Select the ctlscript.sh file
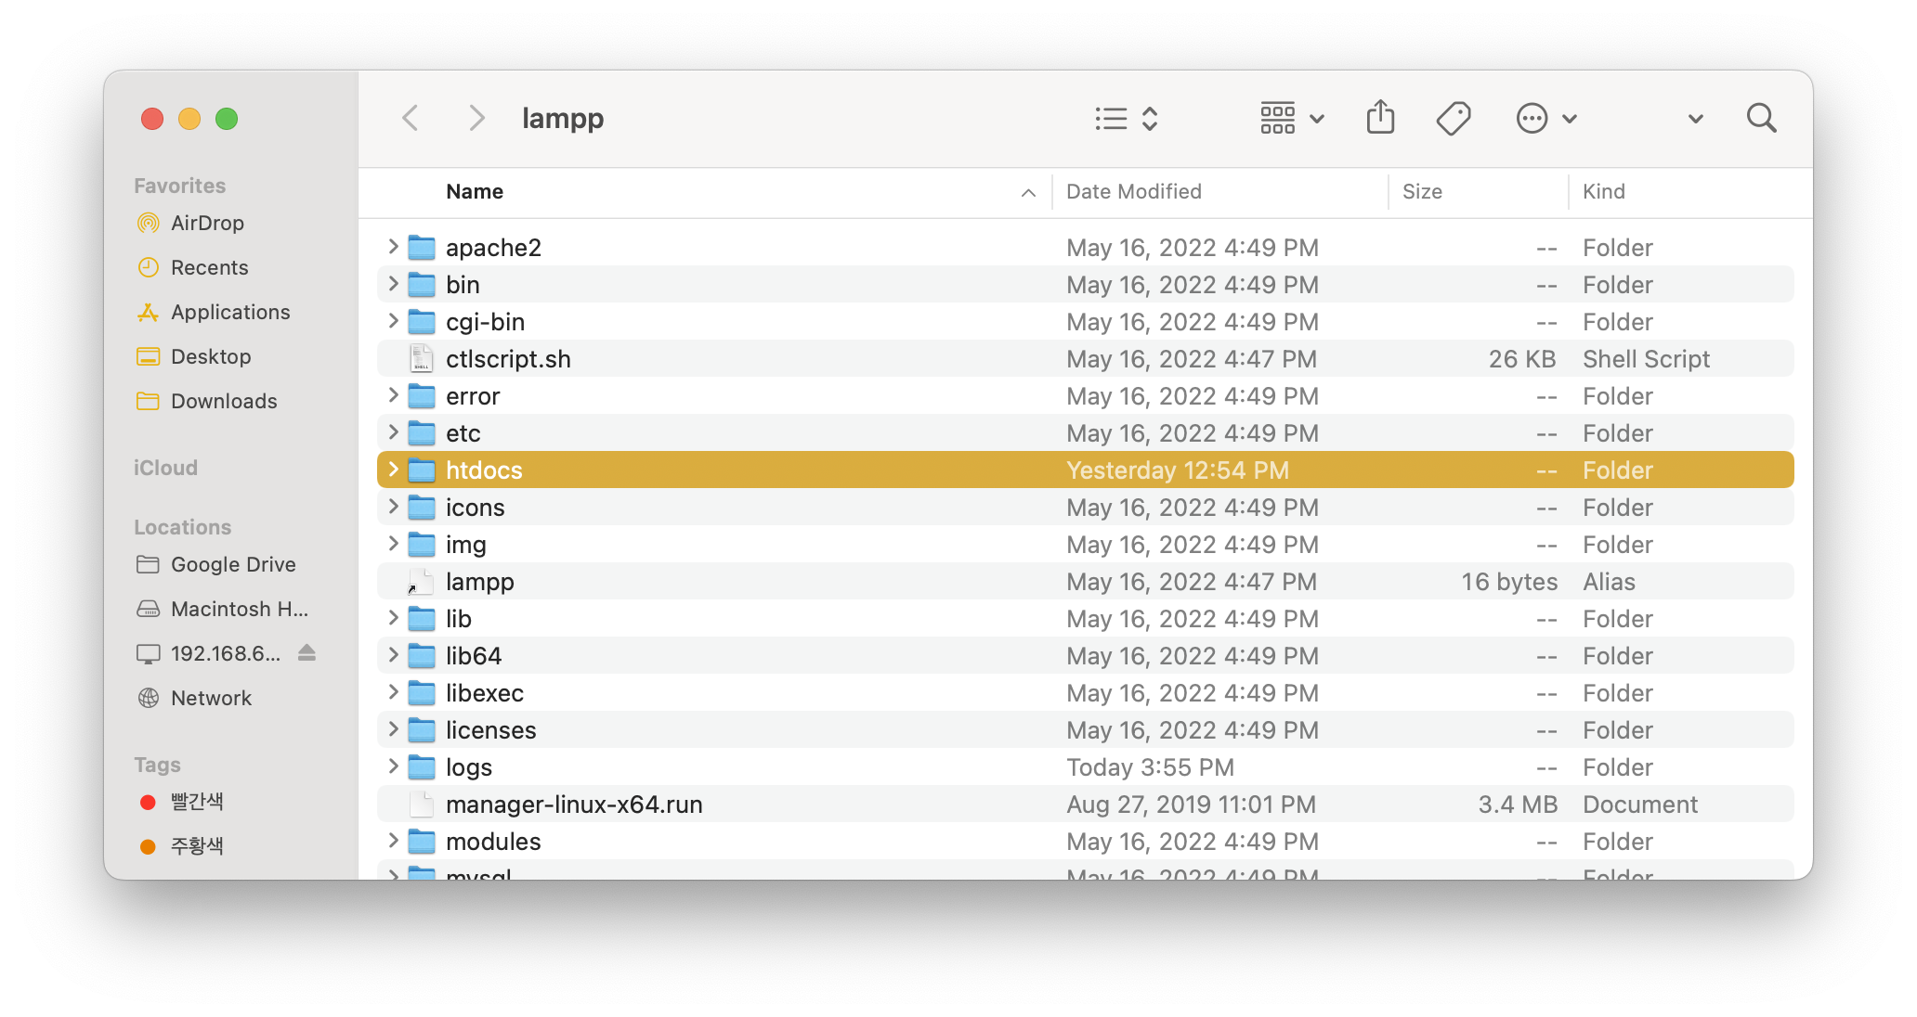 point(508,359)
